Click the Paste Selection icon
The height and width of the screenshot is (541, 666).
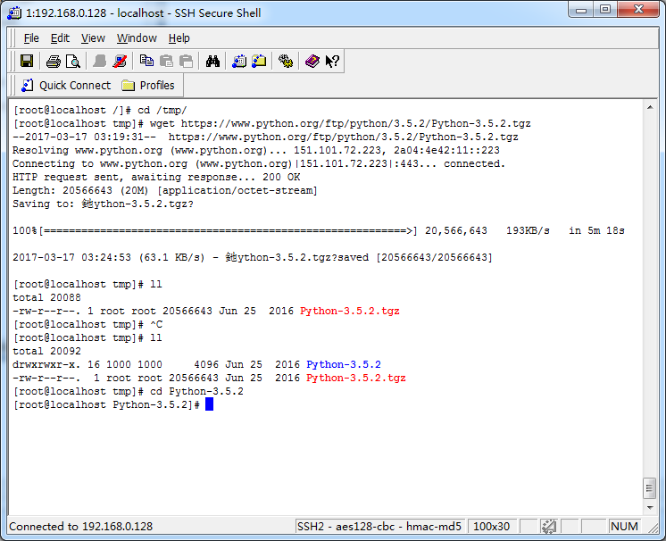click(186, 61)
